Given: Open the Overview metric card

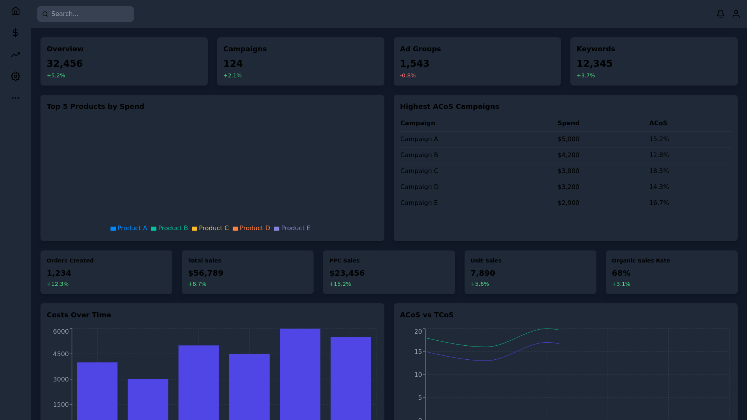Looking at the screenshot, I should [124, 61].
